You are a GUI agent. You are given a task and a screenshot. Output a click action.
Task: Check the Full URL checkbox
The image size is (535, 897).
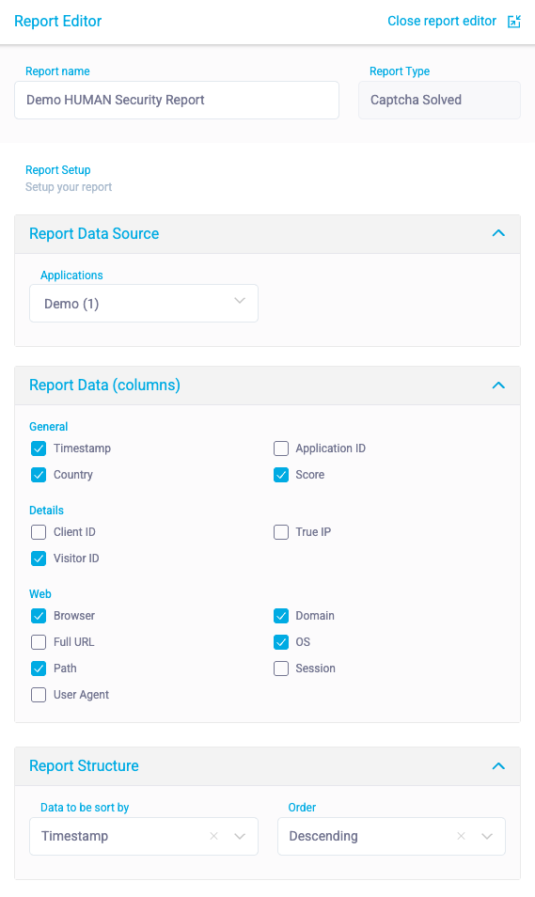pos(39,642)
